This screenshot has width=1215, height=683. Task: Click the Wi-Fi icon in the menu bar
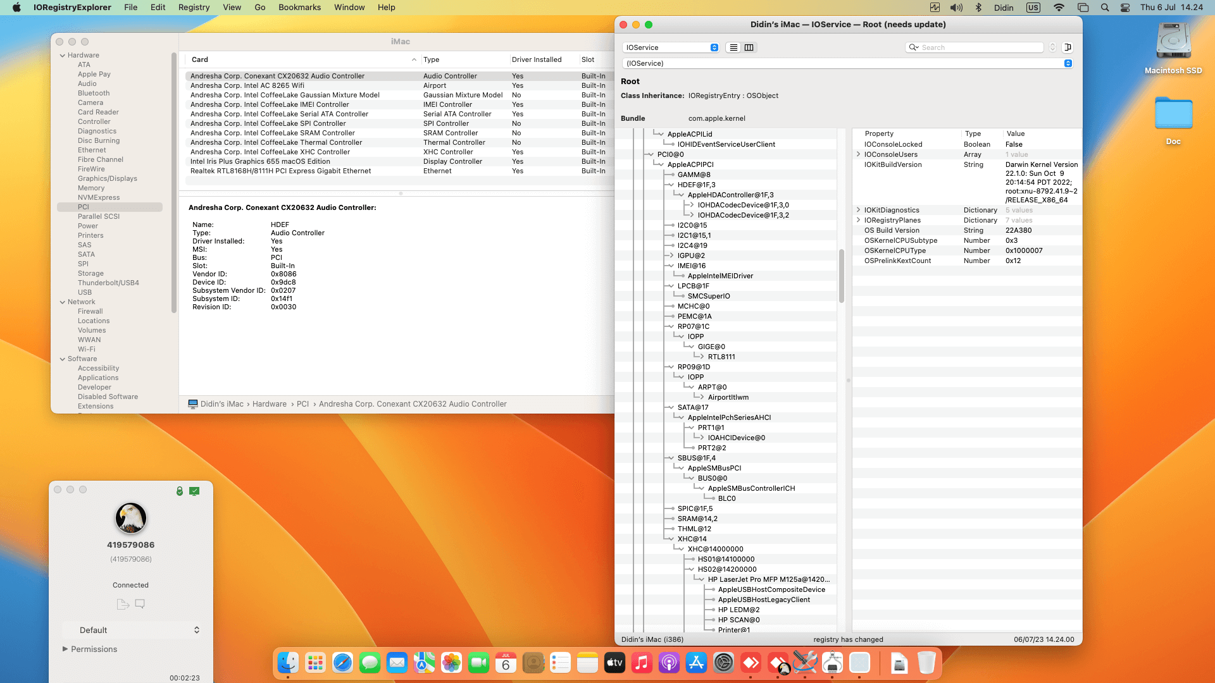(1059, 7)
